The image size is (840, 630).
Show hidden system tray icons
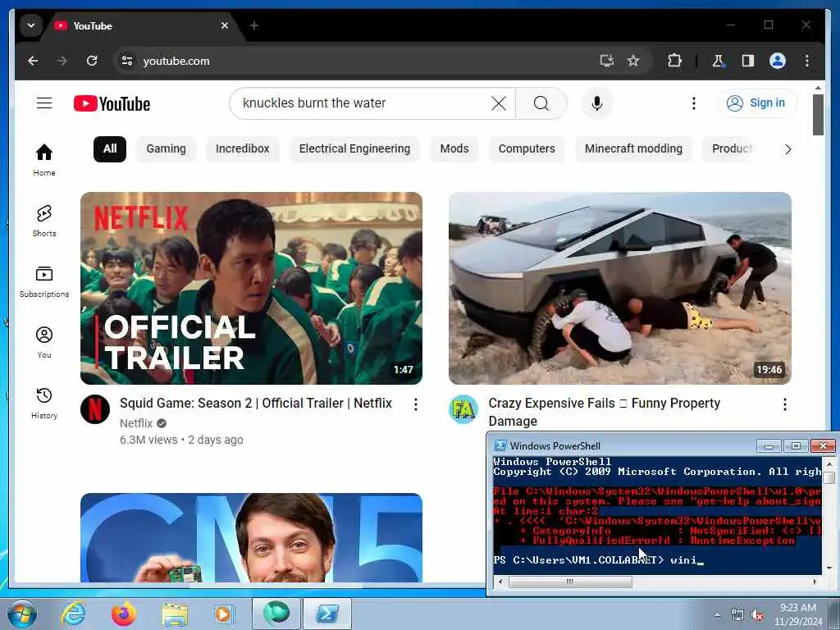coord(717,615)
